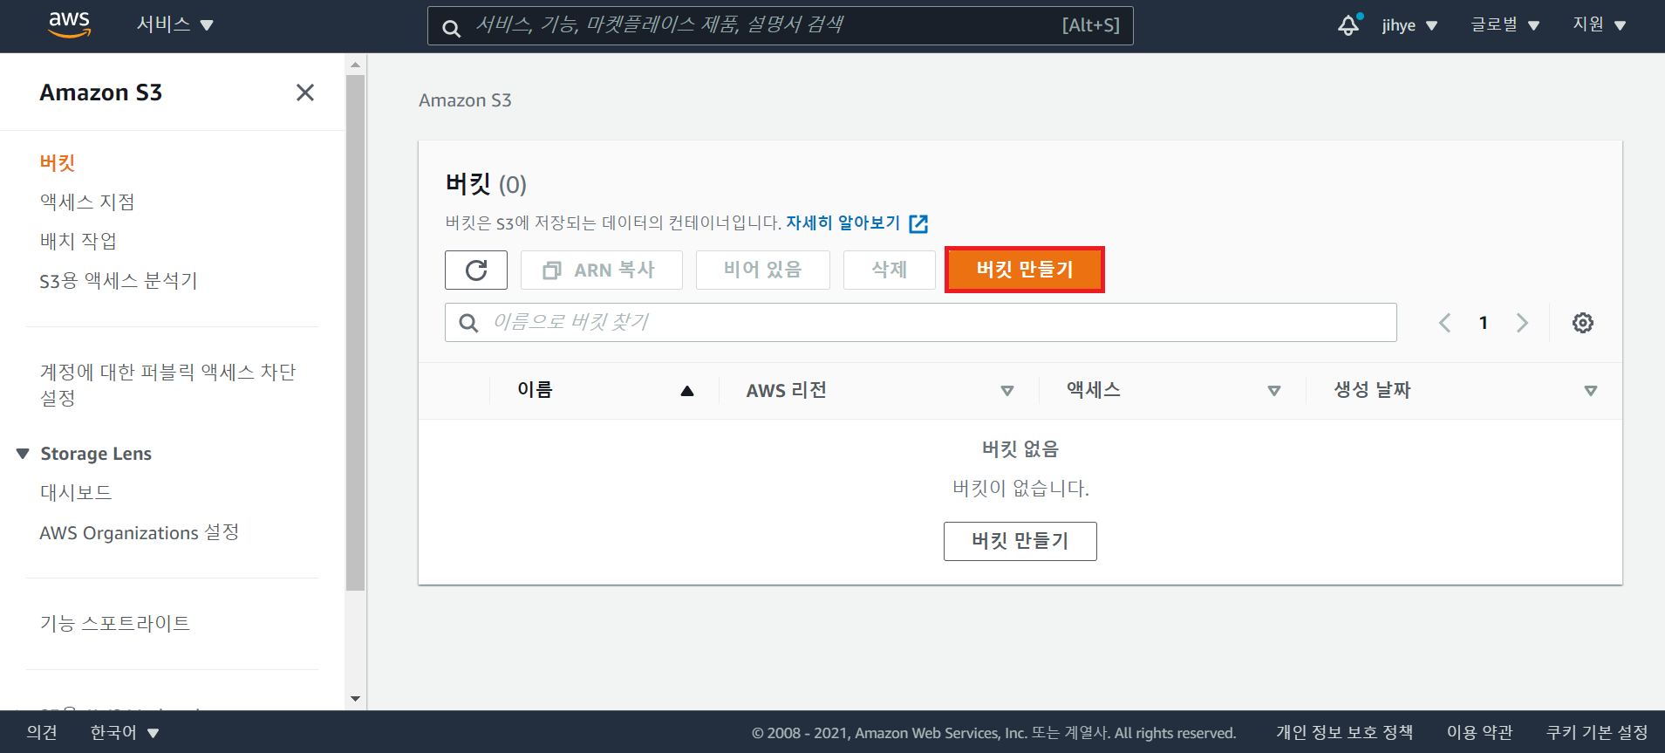The image size is (1665, 753).
Task: Open the 지원 support dropdown
Action: [x=1599, y=25]
